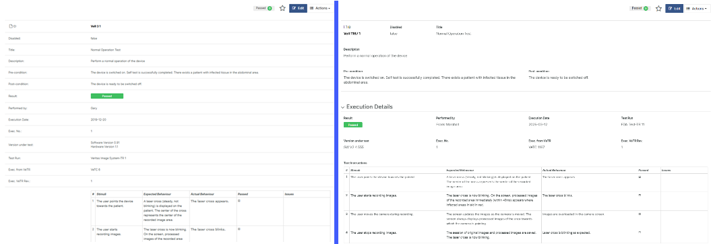711x244 pixels.
Task: Click the 'Stimuli' header in Gary's table
Action: pyautogui.click(x=102, y=193)
